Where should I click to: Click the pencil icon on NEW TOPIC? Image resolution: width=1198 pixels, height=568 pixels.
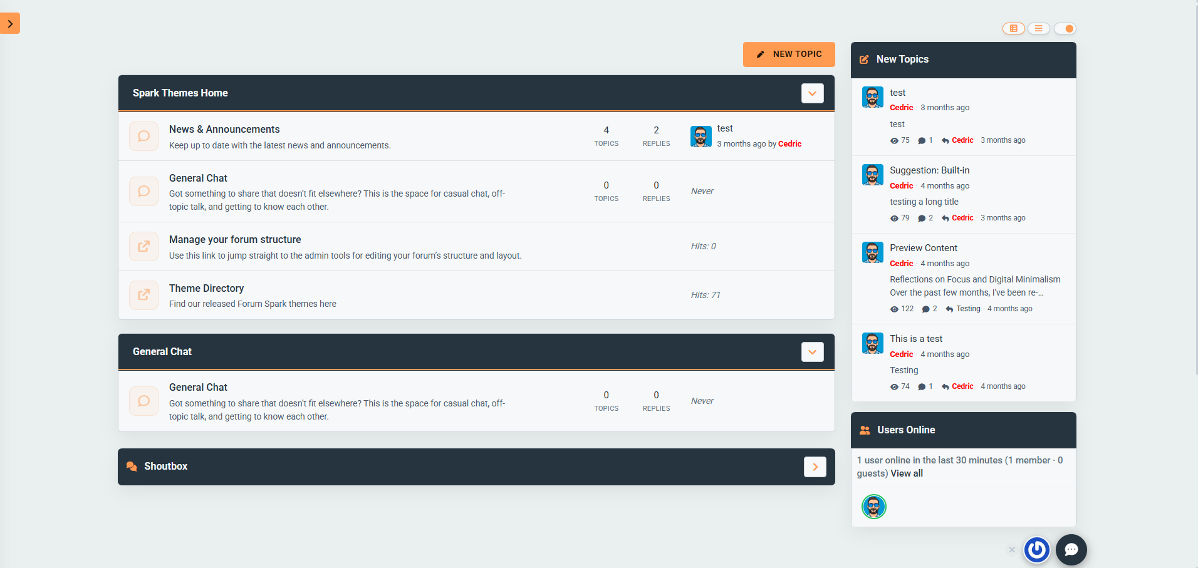point(761,54)
